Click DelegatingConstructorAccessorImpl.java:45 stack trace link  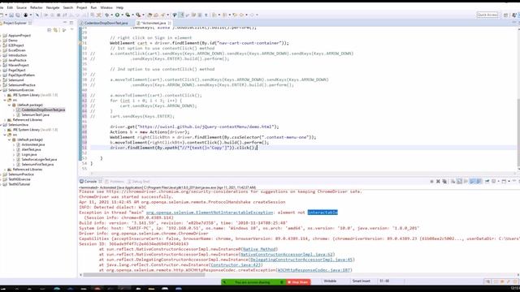[301, 260]
